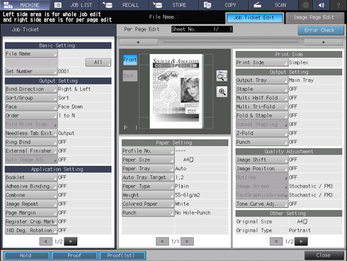Switch to the COPY tab
This screenshot has height=261, width=347.
click(224, 5)
